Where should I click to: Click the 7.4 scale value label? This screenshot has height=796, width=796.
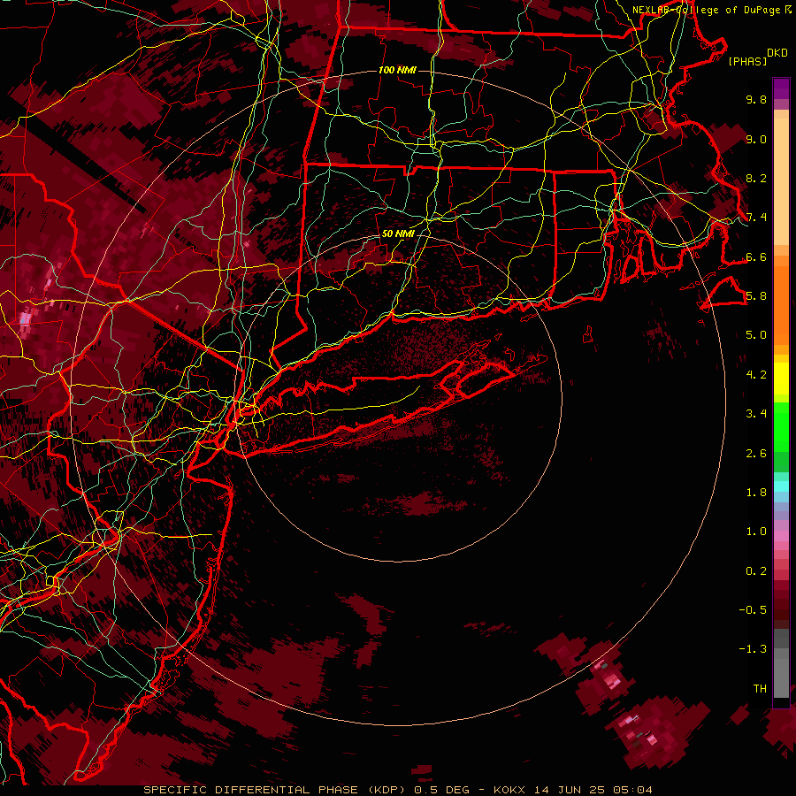click(x=756, y=218)
